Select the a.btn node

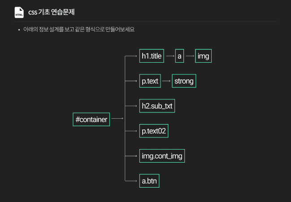(150, 181)
